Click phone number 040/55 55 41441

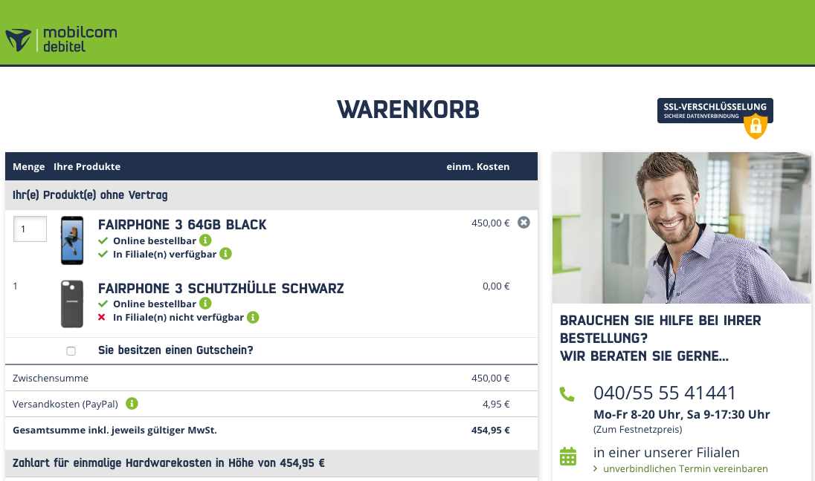pyautogui.click(x=664, y=393)
